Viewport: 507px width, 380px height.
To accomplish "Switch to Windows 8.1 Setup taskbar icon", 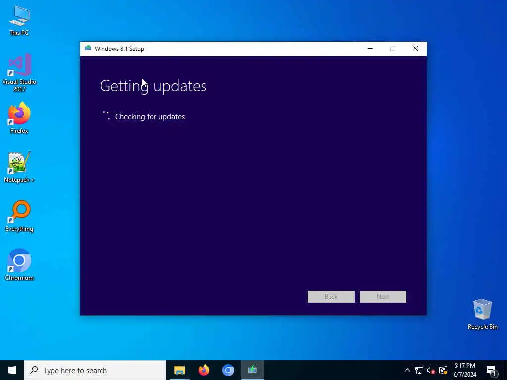I will coord(252,370).
